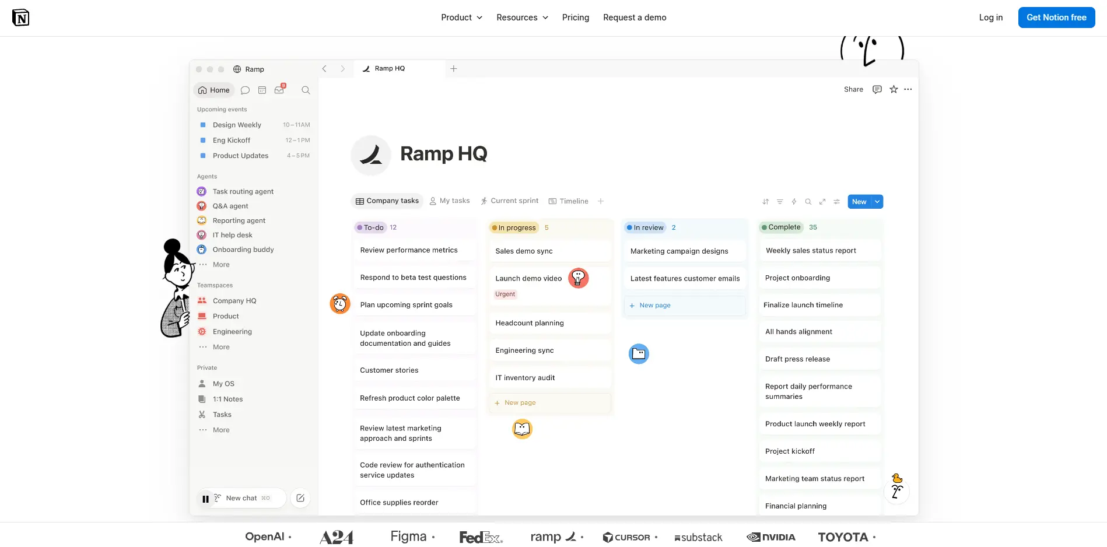Click the Share button

853,89
